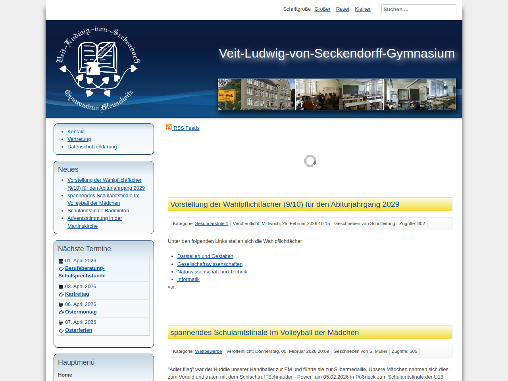Increase font size with Größer
Viewport: 508px width, 381px height.
(x=322, y=9)
